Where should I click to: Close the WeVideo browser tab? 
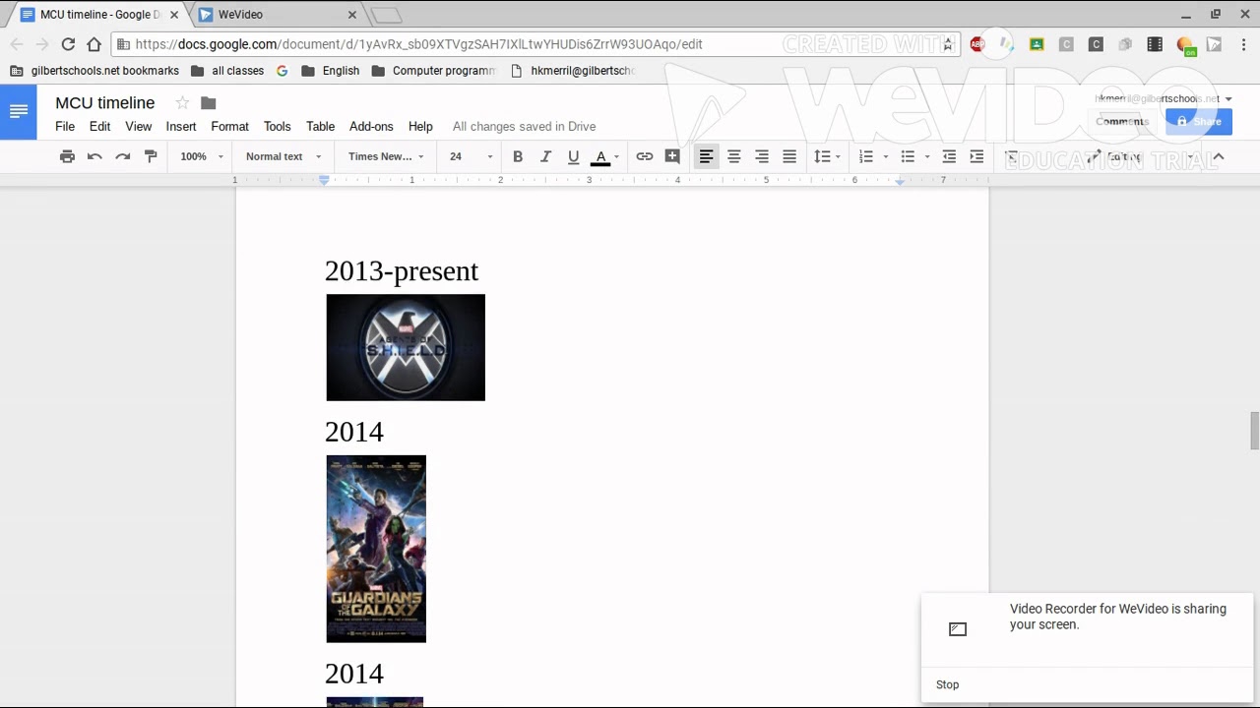(352, 15)
